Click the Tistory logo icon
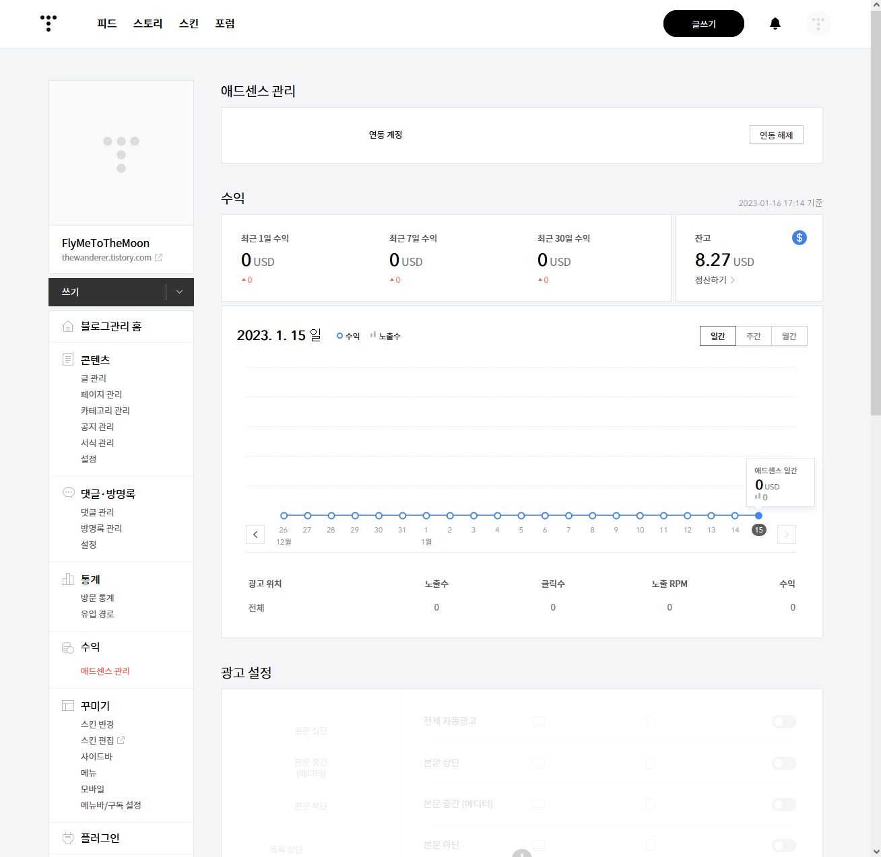The height and width of the screenshot is (857, 881). (48, 24)
